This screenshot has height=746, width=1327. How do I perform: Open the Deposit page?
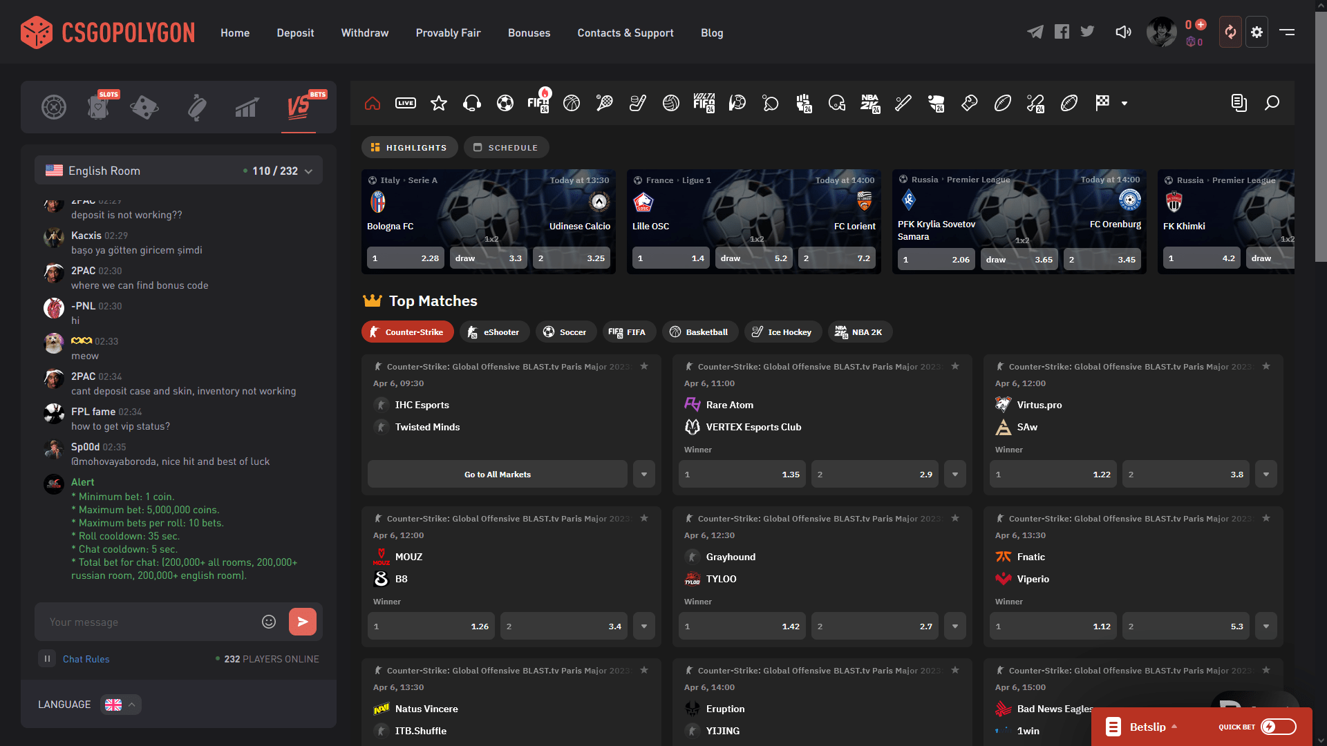point(295,32)
